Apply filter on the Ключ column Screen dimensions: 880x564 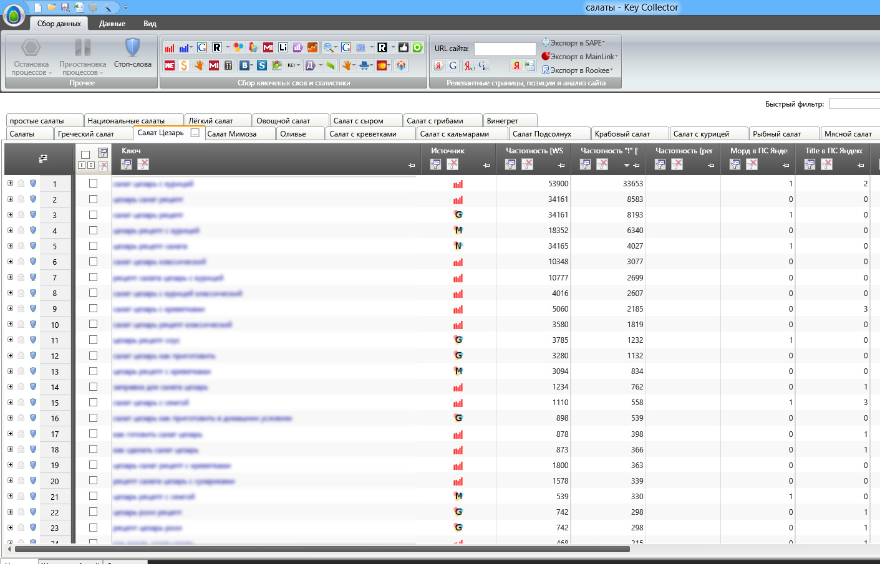click(x=127, y=164)
